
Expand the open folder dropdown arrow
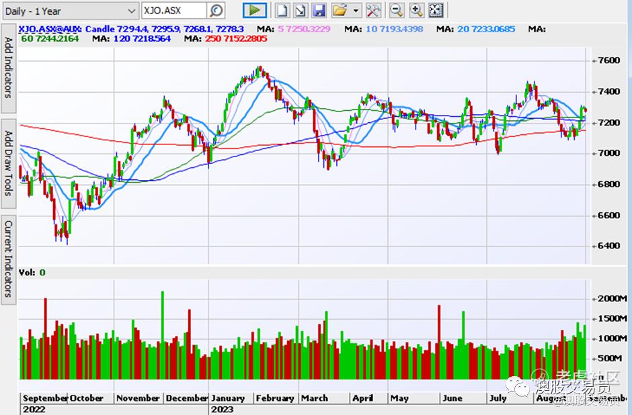pos(356,11)
